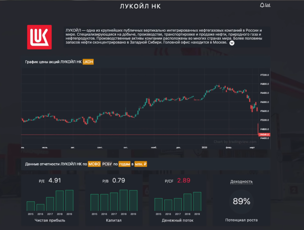304x230 pixels.
Task: Open the notification bell icon
Action: pyautogui.click(x=262, y=5)
